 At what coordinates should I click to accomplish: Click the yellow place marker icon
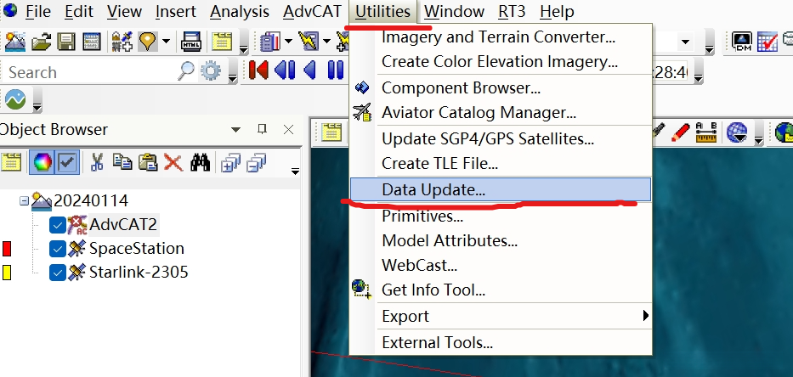pos(147,42)
